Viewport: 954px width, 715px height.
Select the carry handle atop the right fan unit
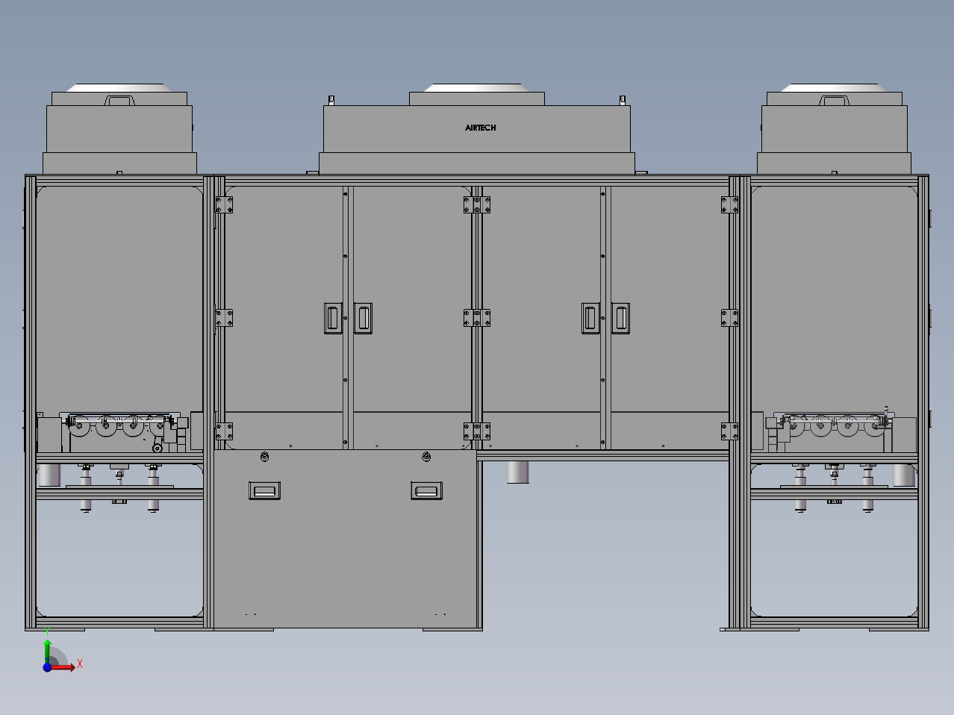pyautogui.click(x=835, y=101)
